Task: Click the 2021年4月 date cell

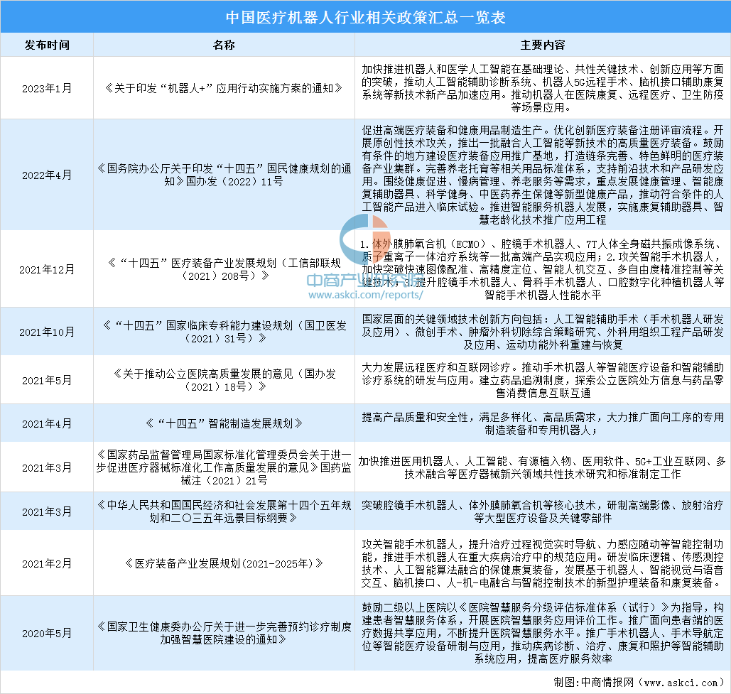Action: tap(47, 423)
